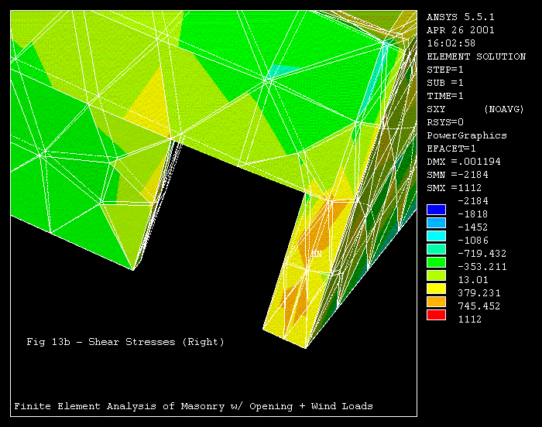Pick the orange legend swatch near 745.452
Image resolution: width=542 pixels, height=427 pixels.
pyautogui.click(x=436, y=301)
